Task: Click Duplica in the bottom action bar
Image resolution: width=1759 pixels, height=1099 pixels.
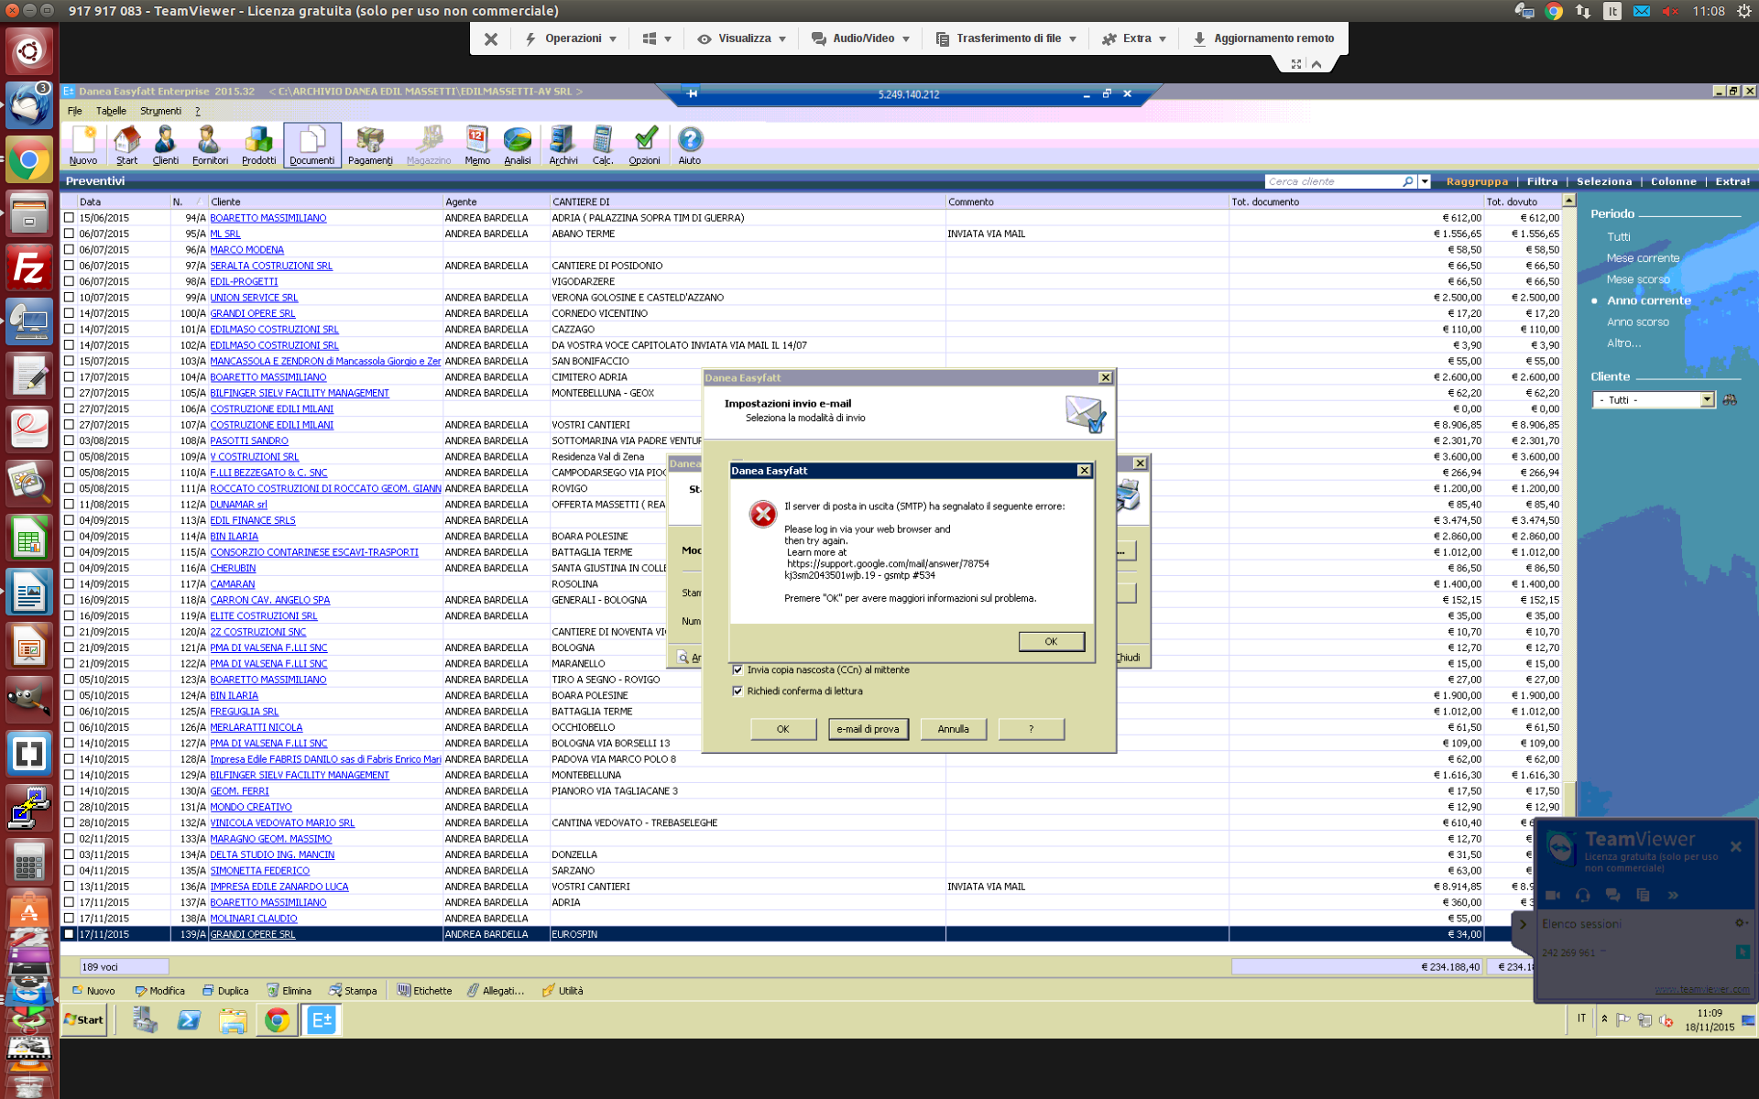Action: [x=225, y=991]
